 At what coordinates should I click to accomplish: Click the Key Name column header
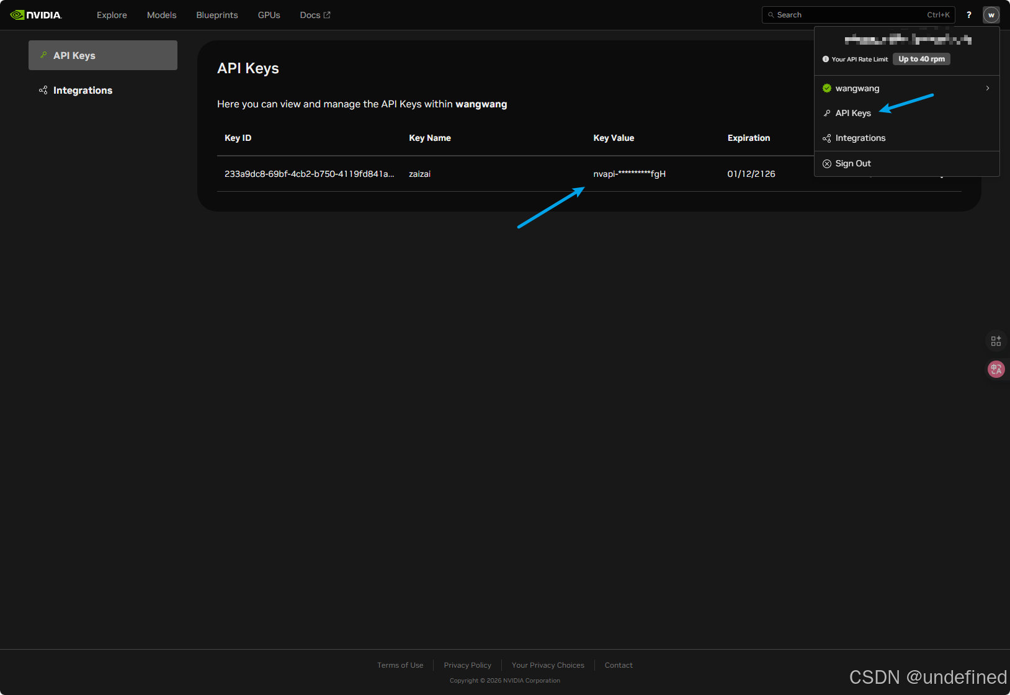click(x=430, y=138)
